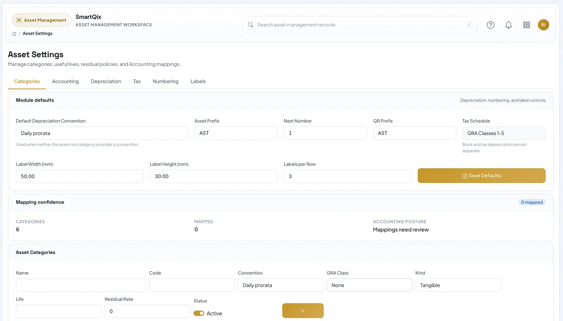This screenshot has width=563, height=321.
Task: Open the help question mark icon
Action: [491, 25]
